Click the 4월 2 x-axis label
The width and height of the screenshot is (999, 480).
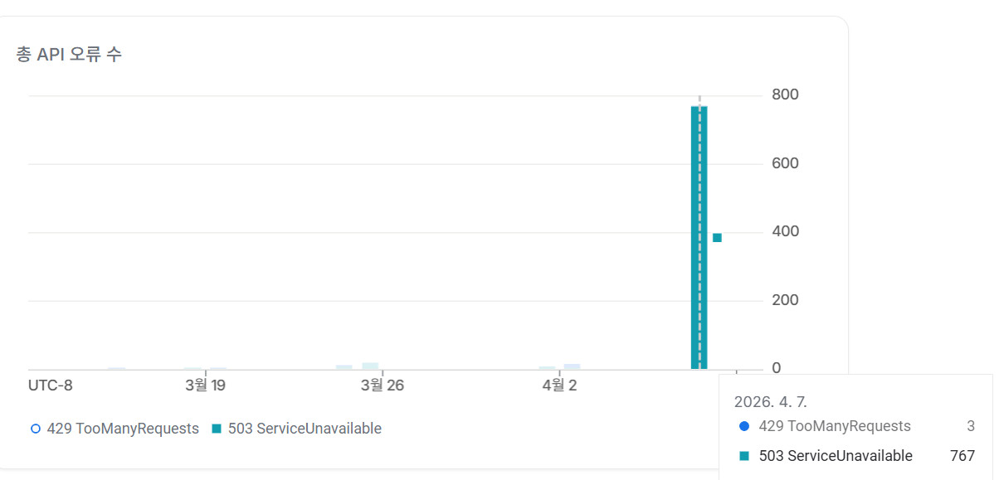[x=559, y=385]
